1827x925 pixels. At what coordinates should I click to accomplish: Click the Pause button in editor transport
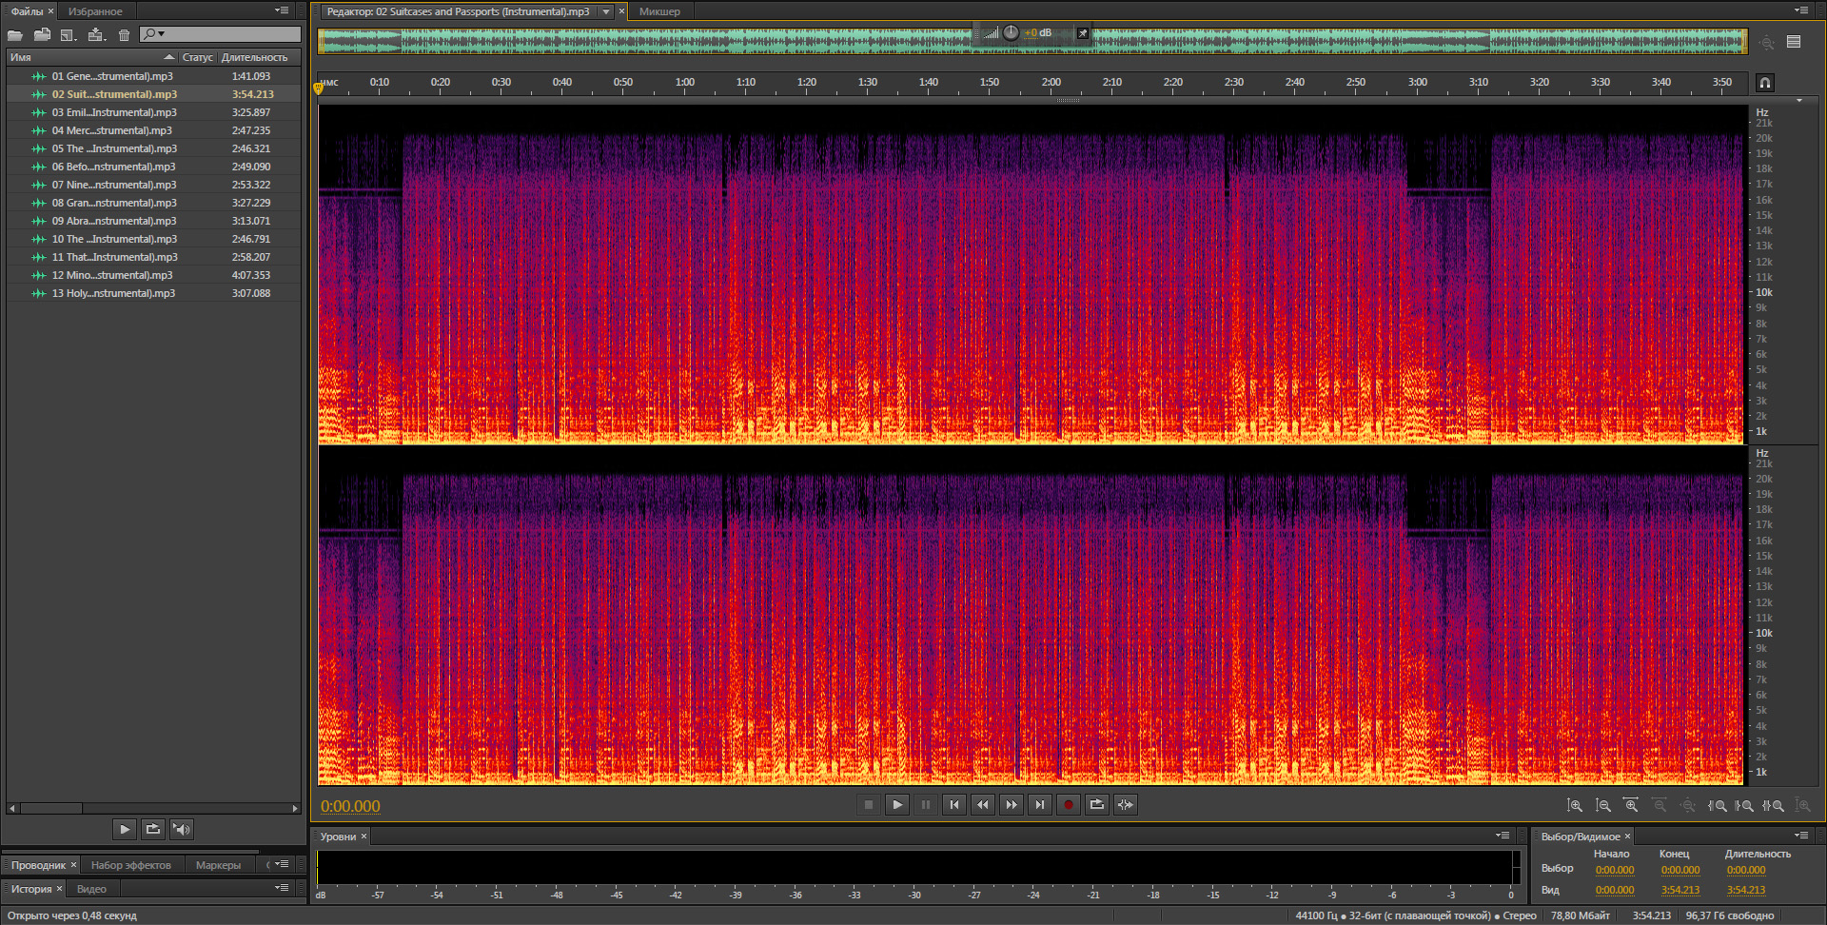pos(926,805)
